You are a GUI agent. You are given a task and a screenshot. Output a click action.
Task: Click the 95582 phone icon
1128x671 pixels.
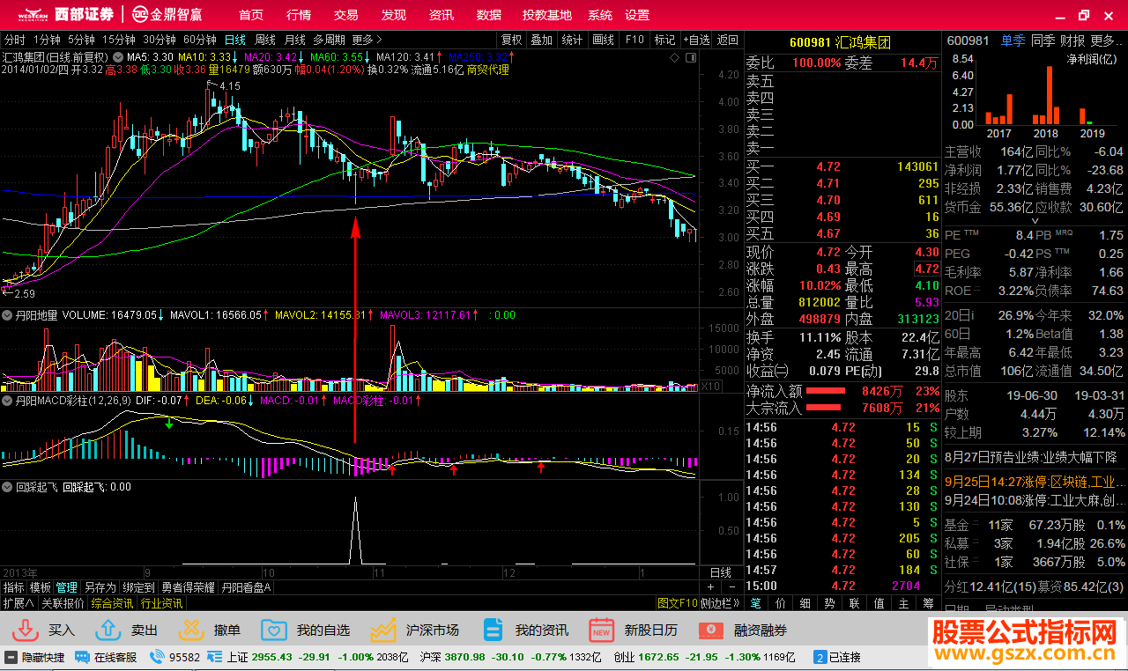click(x=158, y=657)
